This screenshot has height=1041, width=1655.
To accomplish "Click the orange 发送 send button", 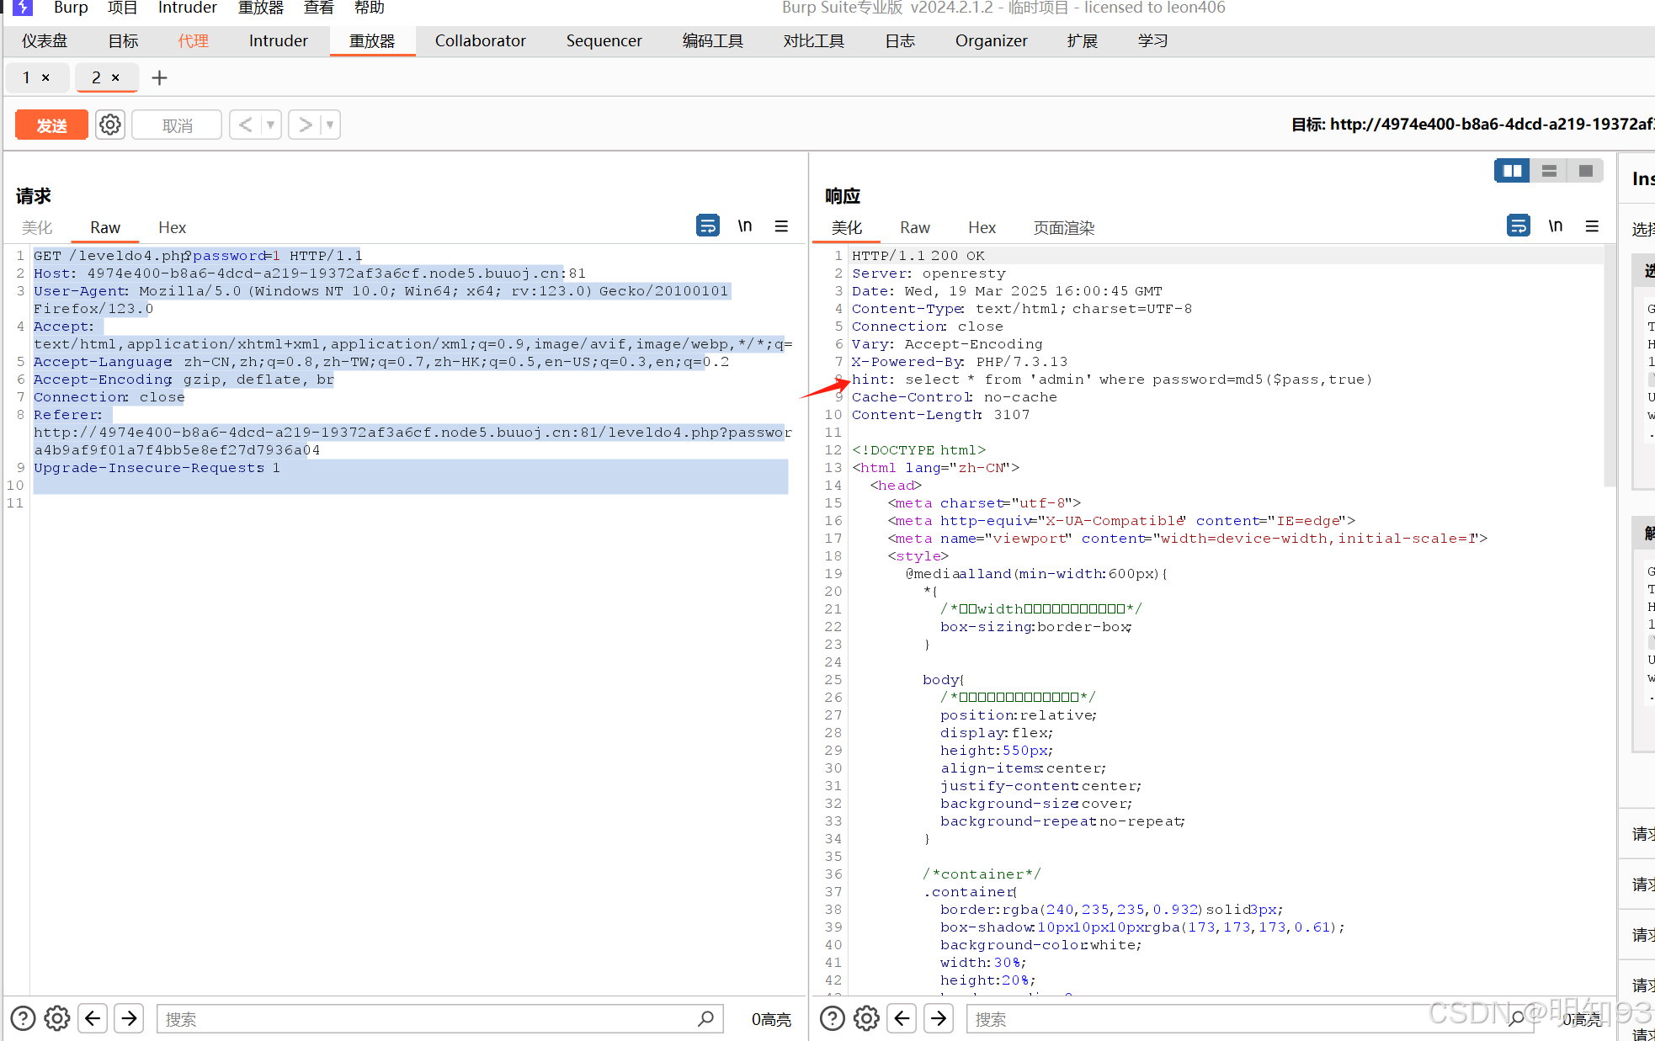I will pos(51,125).
